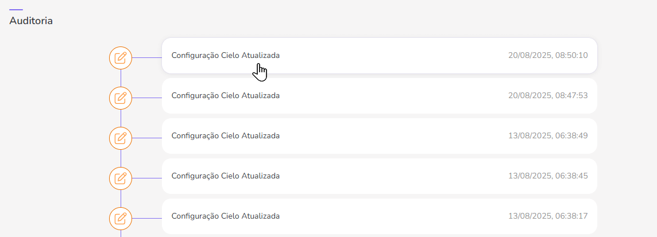Click timeline edit icon for 06:38:17 entry

coord(121,218)
